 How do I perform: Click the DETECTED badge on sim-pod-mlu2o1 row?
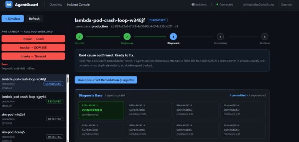(55, 119)
